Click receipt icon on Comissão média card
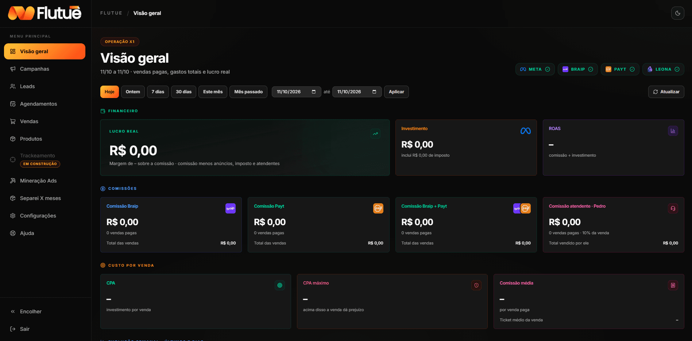Screen dimensions: 692x341 (x=673, y=285)
